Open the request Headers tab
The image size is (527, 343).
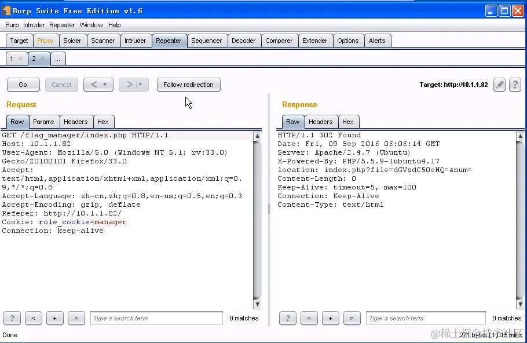click(x=76, y=122)
